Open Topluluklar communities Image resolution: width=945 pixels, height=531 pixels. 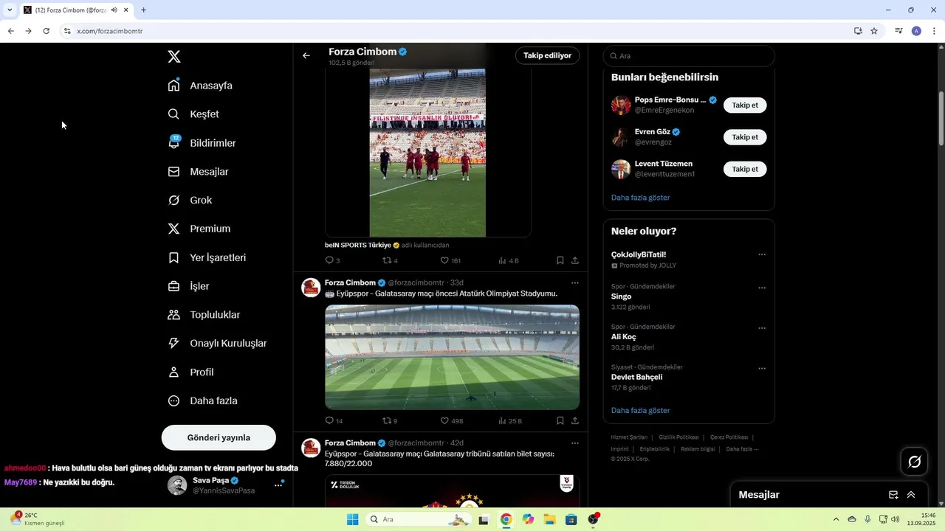click(205, 315)
